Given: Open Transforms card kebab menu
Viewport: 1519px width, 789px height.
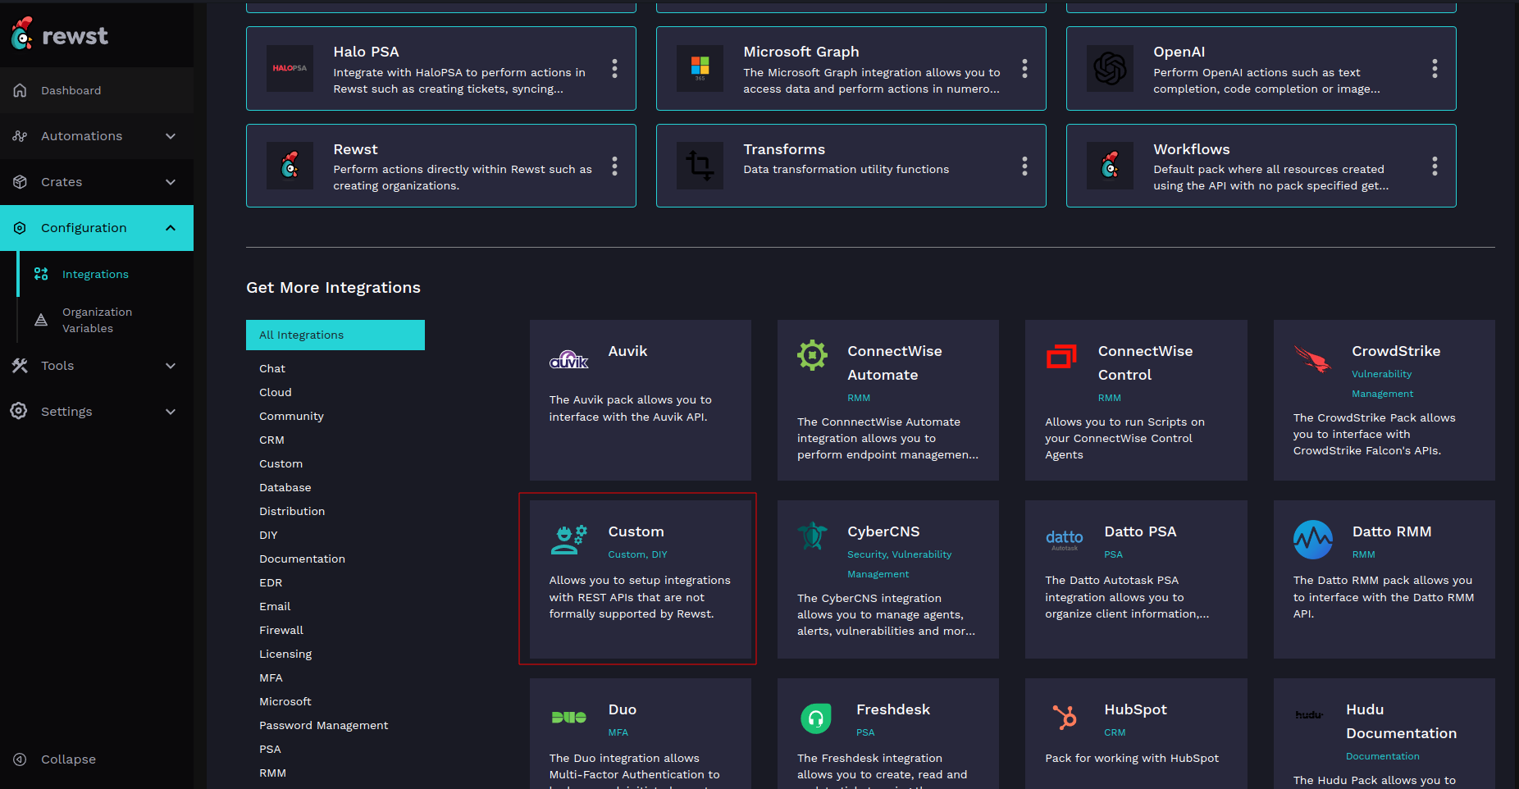Looking at the screenshot, I should 1024,166.
